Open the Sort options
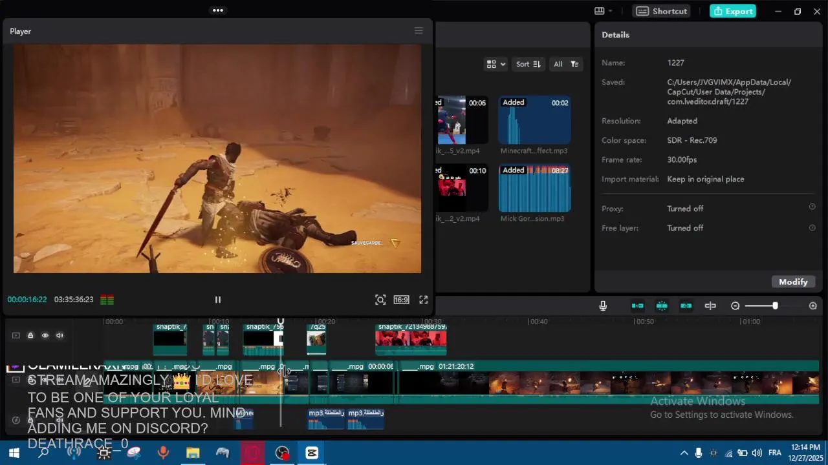 [528, 64]
